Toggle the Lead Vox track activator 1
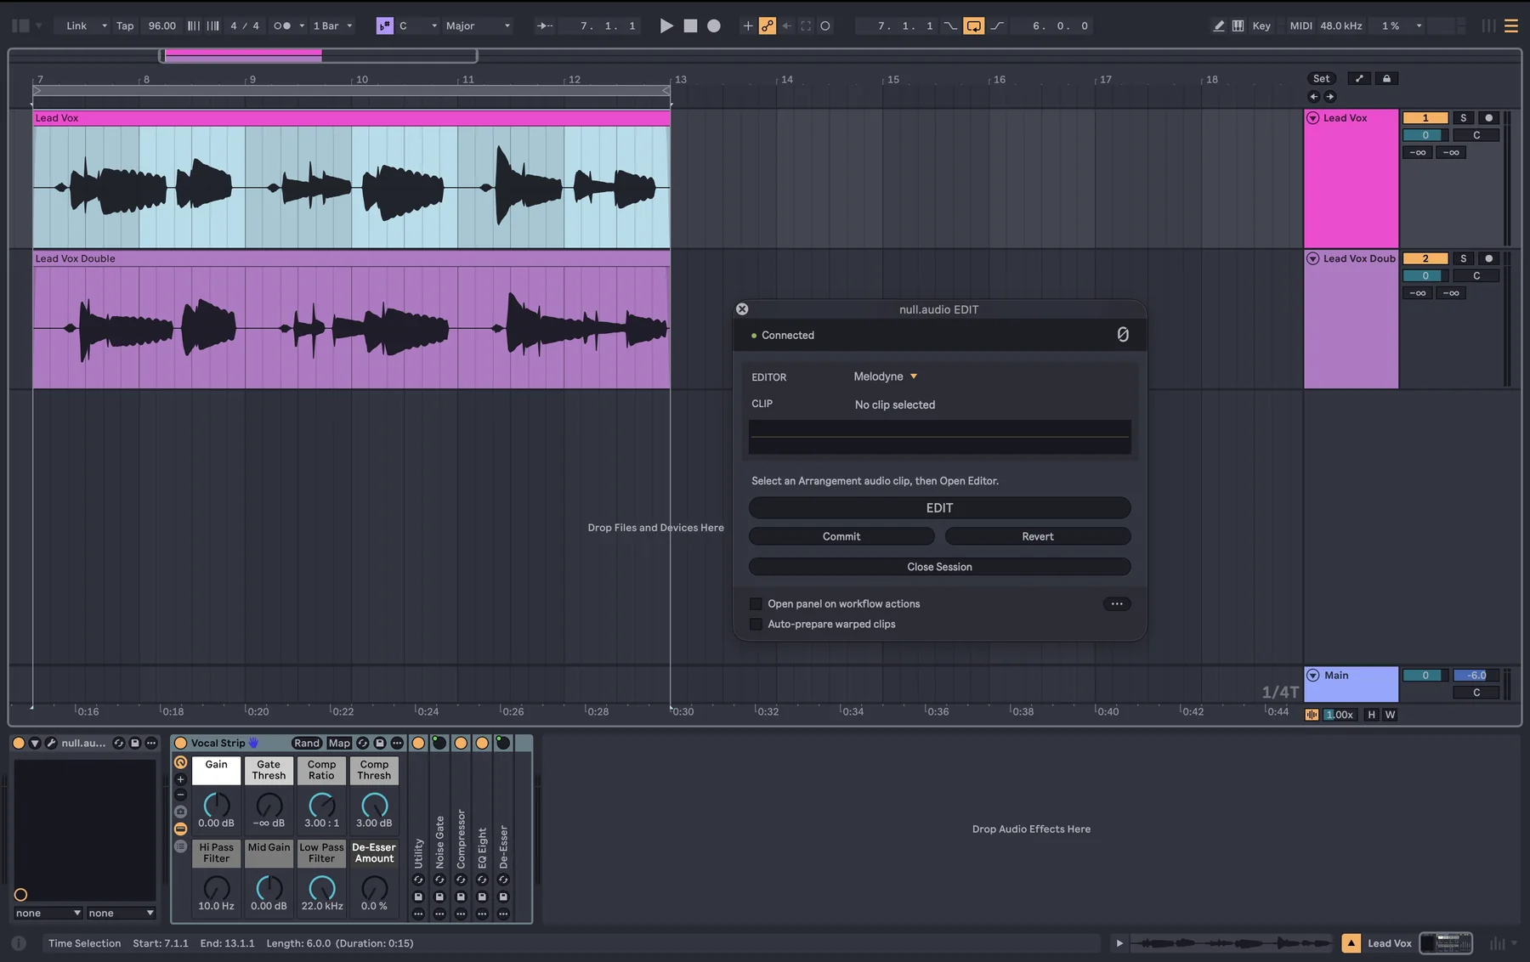1530x962 pixels. tap(1425, 118)
